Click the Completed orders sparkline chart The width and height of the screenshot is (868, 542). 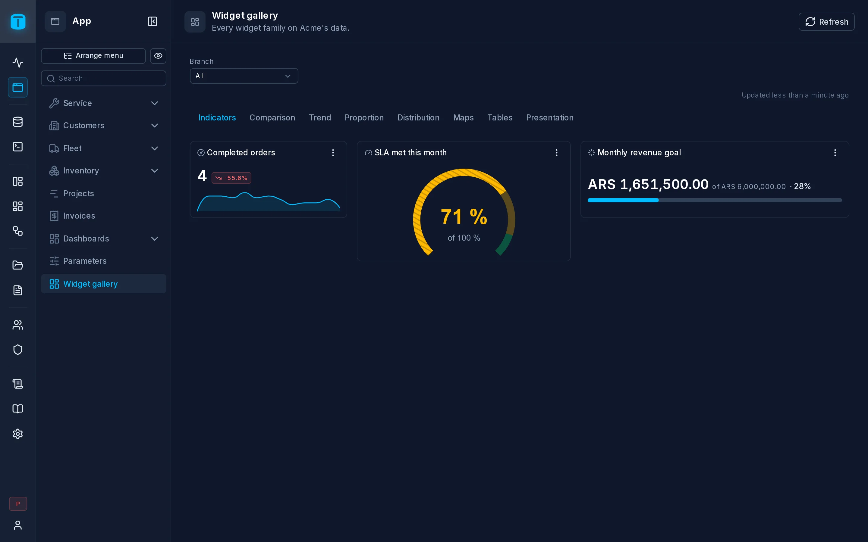[268, 202]
